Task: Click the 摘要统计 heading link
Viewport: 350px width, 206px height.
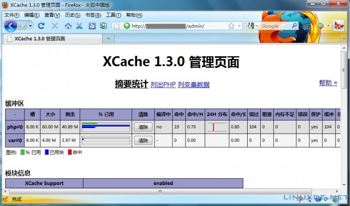Action: point(132,84)
